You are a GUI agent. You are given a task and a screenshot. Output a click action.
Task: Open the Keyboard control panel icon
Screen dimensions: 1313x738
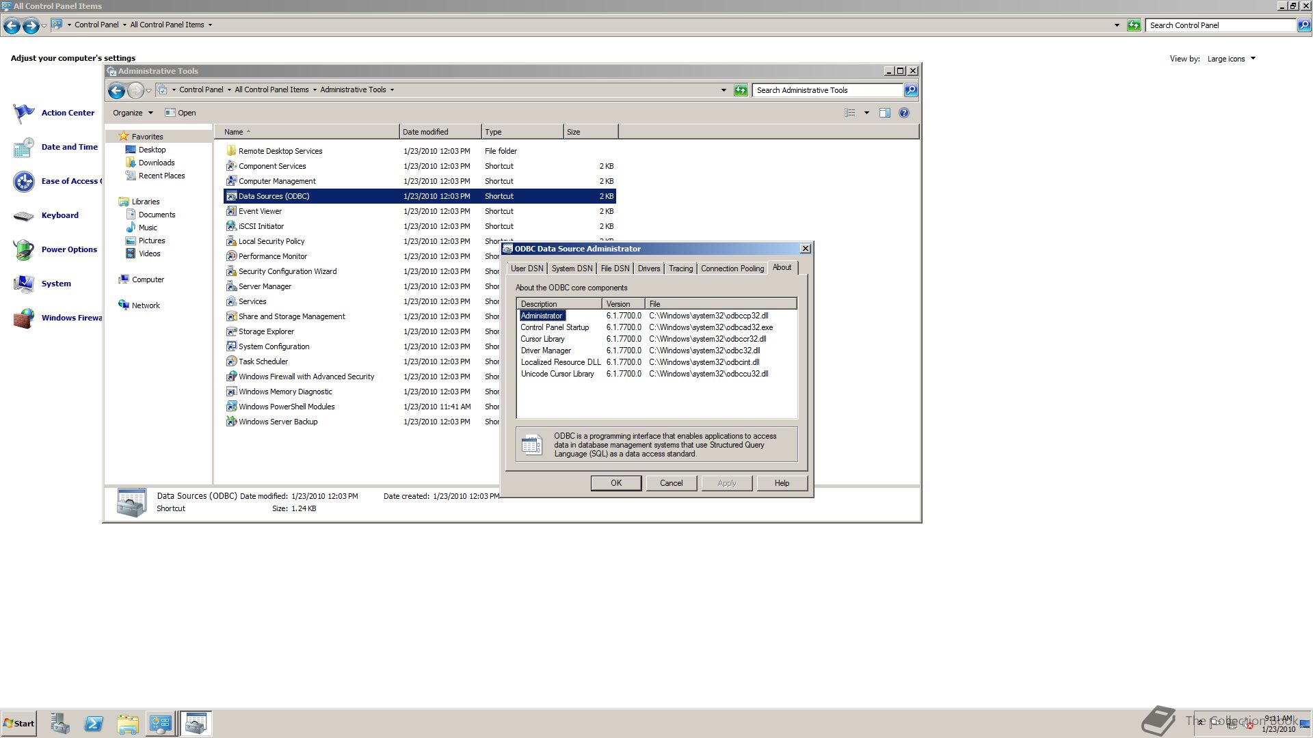click(x=24, y=215)
